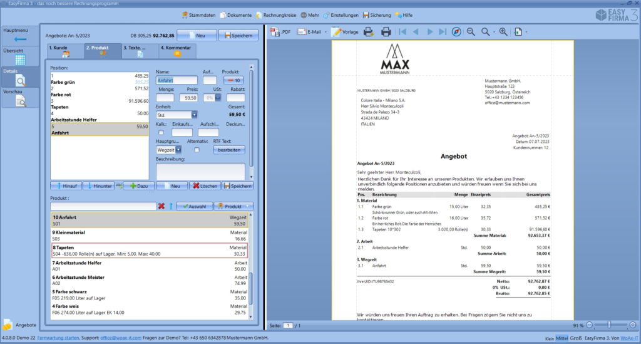
Task: Open the Vorlage template editor
Action: 345,31
